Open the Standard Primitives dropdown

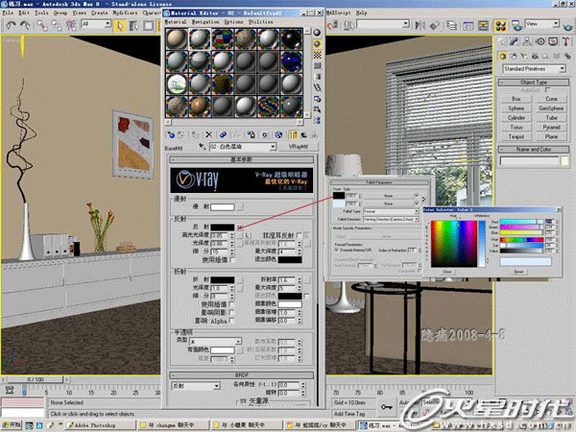[563, 69]
